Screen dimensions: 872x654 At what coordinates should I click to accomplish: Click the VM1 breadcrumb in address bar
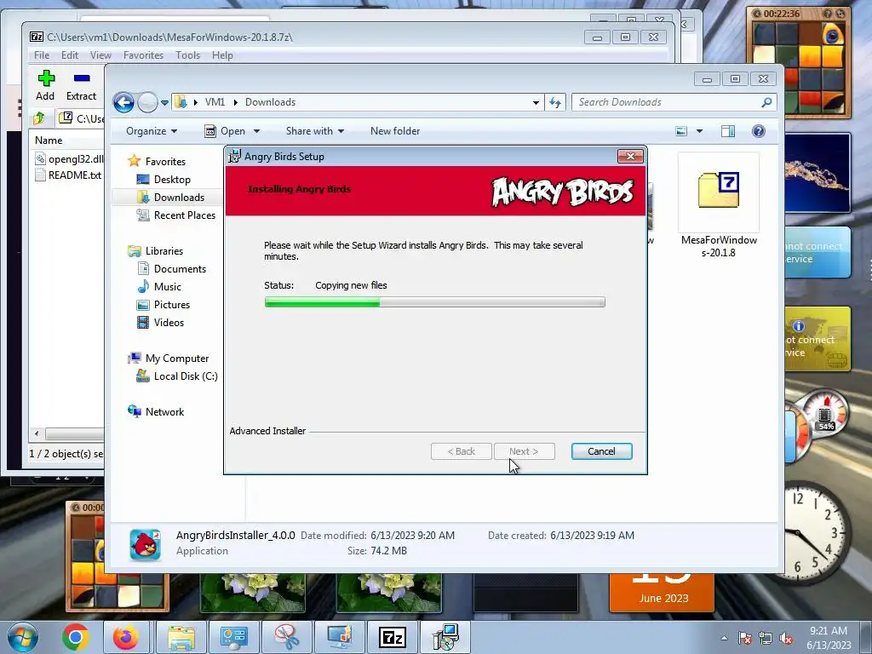pyautogui.click(x=215, y=102)
